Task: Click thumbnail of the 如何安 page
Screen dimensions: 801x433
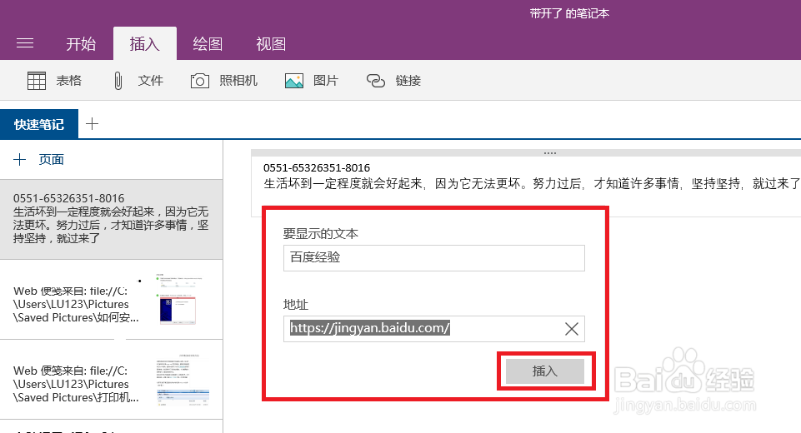Action: [x=178, y=300]
